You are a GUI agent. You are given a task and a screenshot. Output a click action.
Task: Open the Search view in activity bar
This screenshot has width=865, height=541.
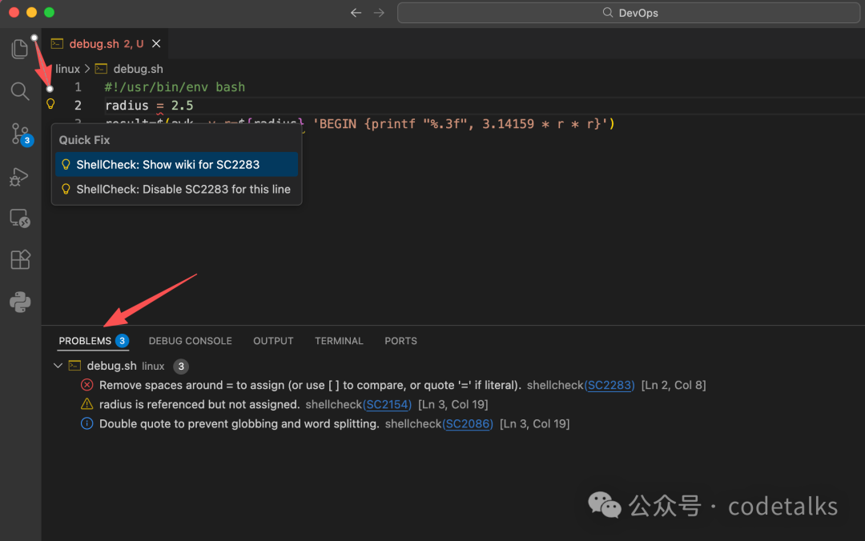(20, 91)
